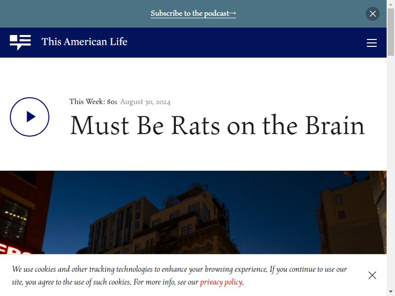Click the This Week: 801 label
The height and width of the screenshot is (296, 395).
coord(93,102)
